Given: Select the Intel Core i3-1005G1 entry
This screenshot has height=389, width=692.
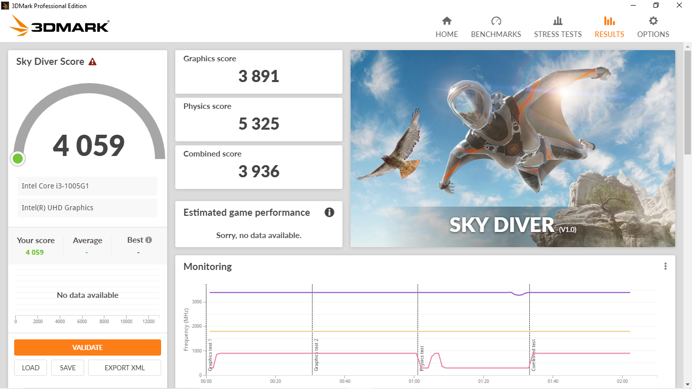Looking at the screenshot, I should 88,186.
